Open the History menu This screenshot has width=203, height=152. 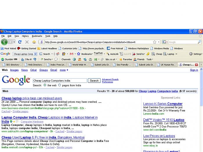pos(25,36)
